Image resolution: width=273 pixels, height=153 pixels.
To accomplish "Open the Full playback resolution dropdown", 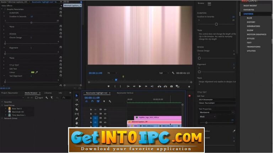I will point(164,73).
